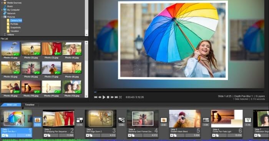Image resolution: width=269 pixels, height=141 pixels.
Task: Select the transition icon after Slide 2
Action: 80,120
